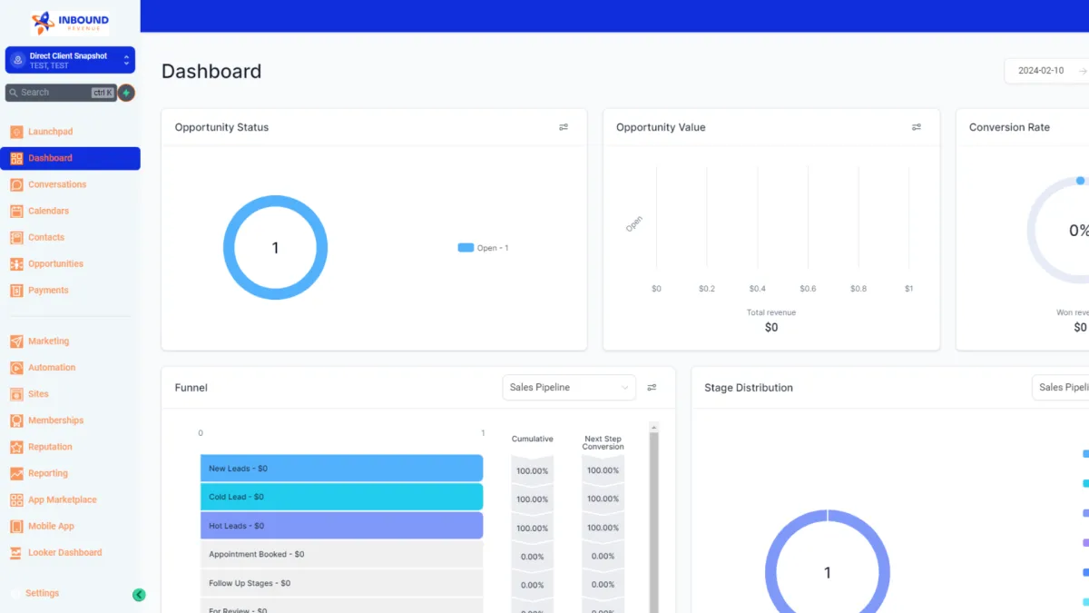This screenshot has height=613, width=1089.
Task: Open the Funnel Sales Pipeline dropdown
Action: tap(569, 388)
